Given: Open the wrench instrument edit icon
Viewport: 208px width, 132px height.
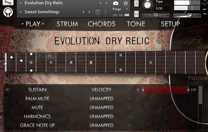Looking at the screenshot, I should (x=8, y=2).
